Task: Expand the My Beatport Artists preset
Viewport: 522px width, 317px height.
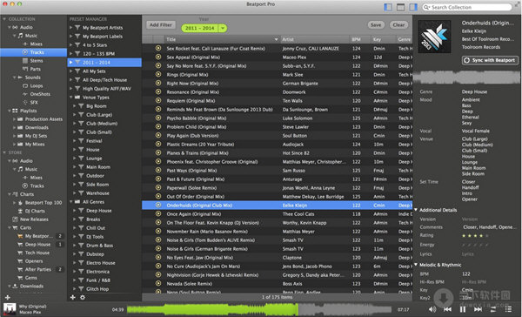Action: [71, 28]
